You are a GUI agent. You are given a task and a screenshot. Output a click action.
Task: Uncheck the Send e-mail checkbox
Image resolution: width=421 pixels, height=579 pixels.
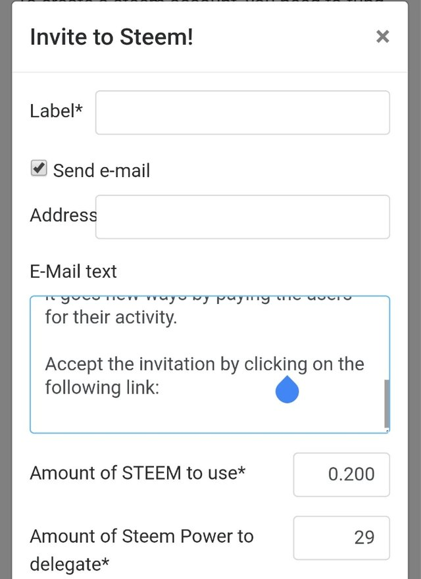tap(39, 168)
